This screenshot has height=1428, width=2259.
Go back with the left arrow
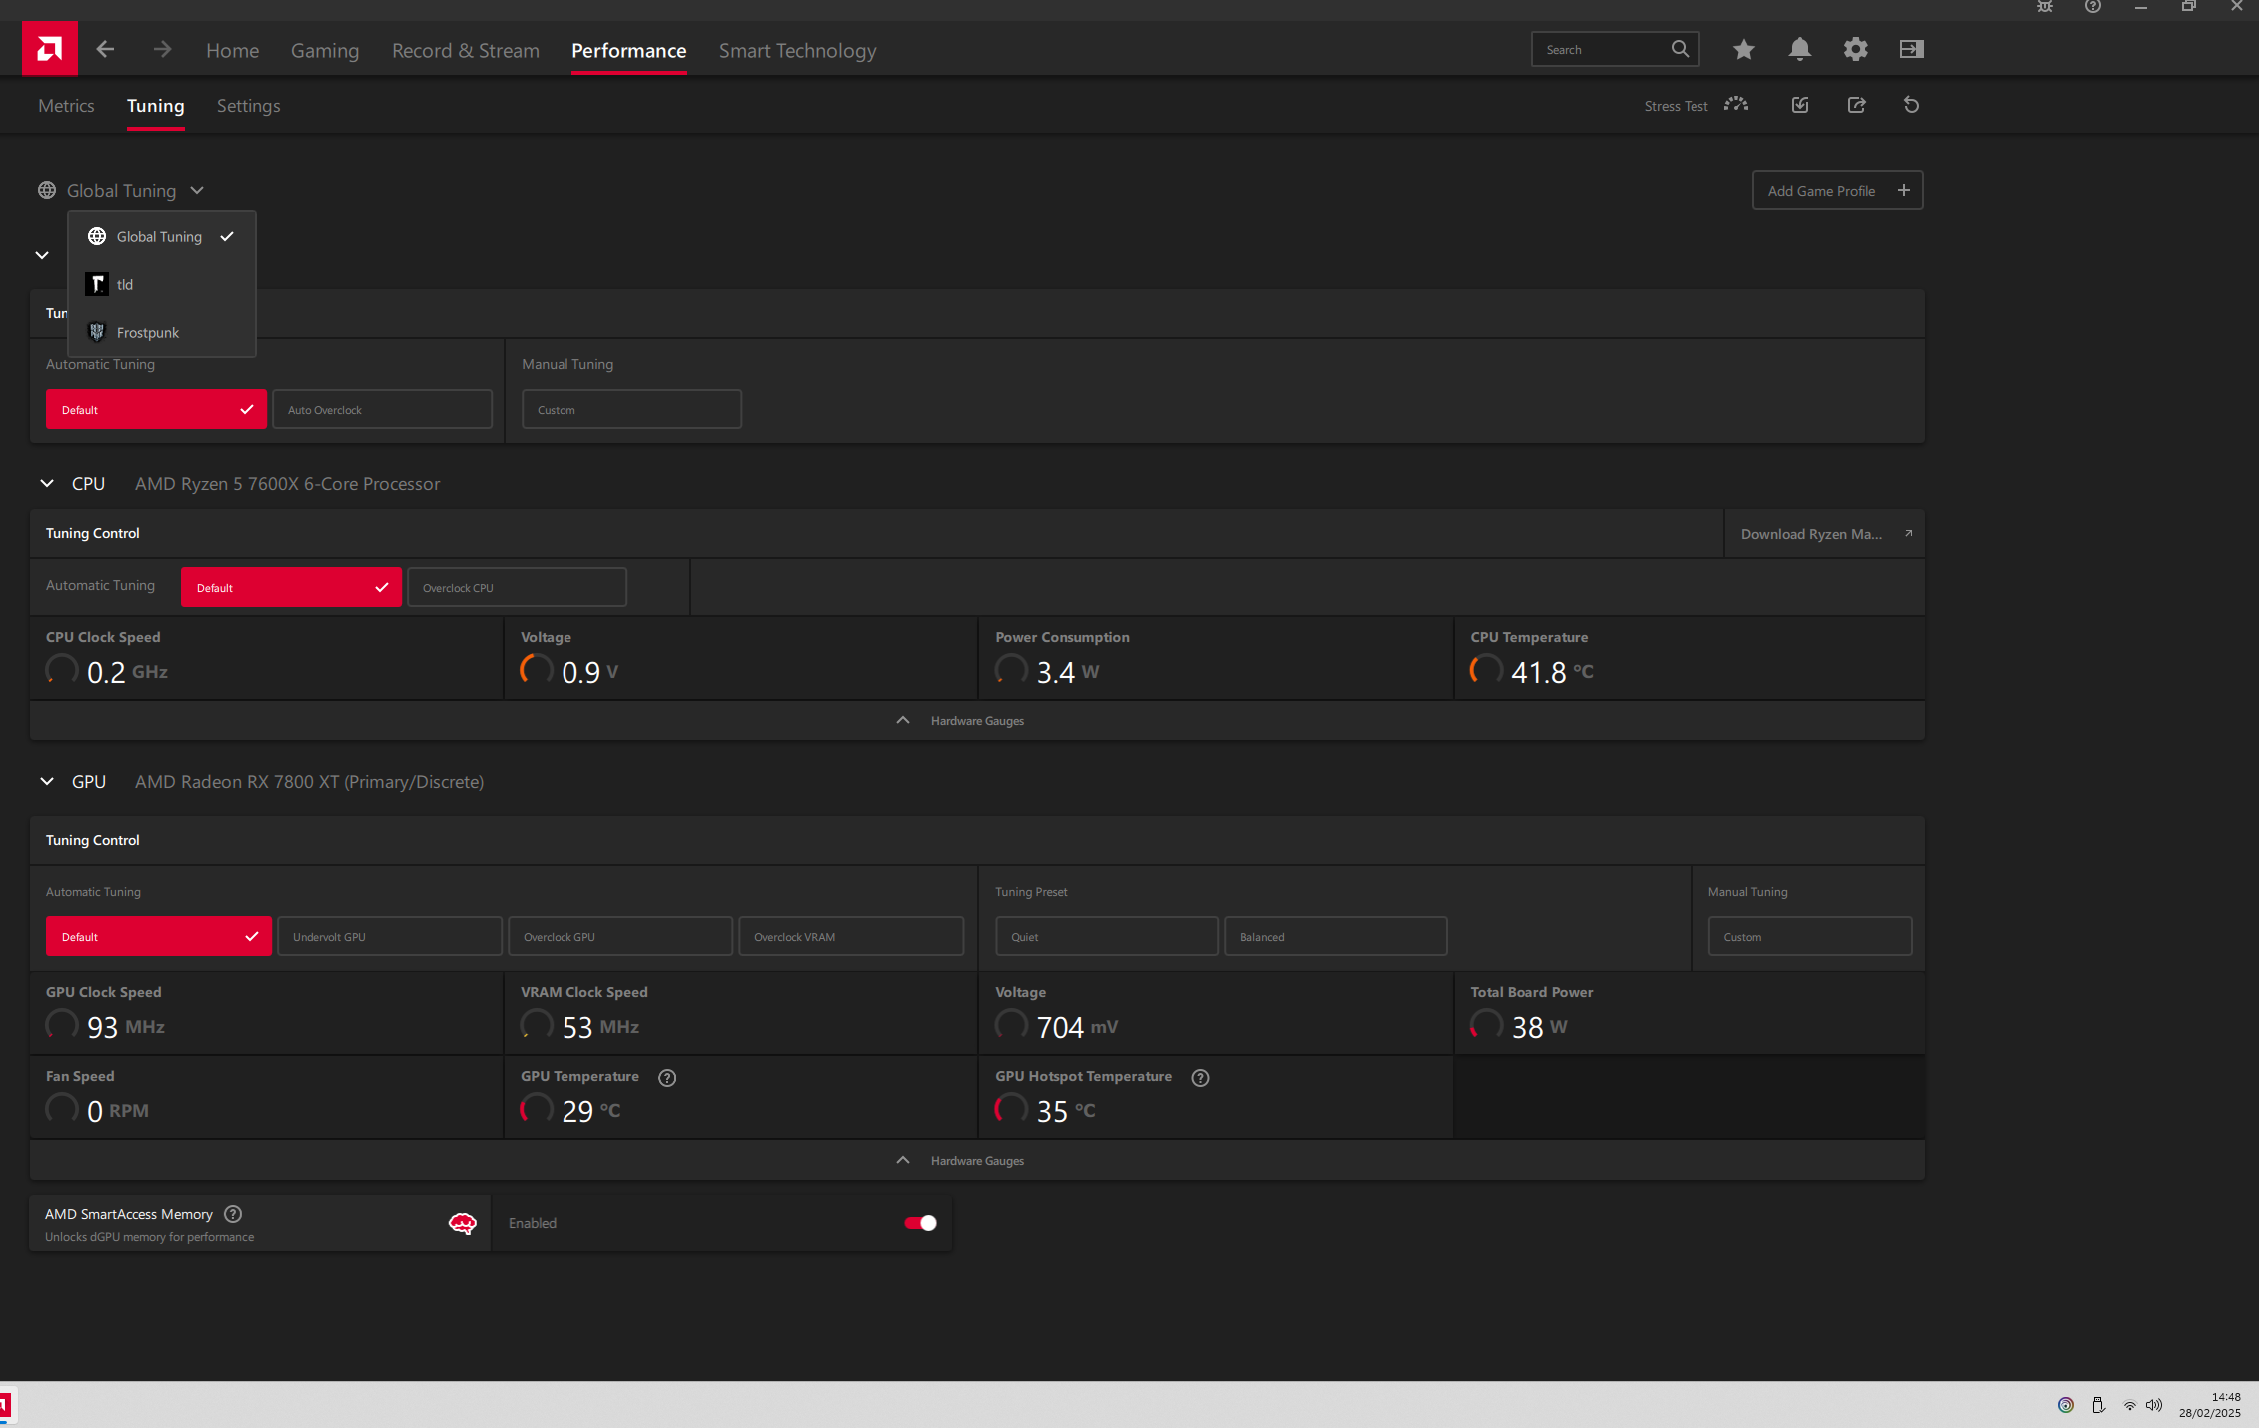point(105,49)
